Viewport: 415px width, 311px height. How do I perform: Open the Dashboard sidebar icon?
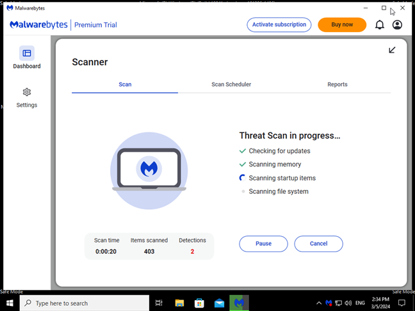click(x=27, y=53)
